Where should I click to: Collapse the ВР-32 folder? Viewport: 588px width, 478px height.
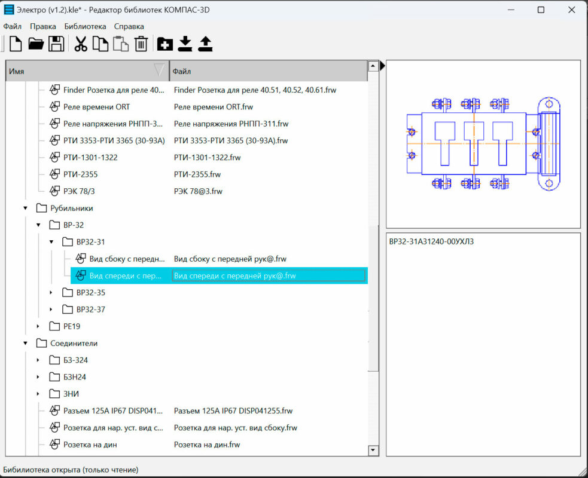tap(38, 225)
